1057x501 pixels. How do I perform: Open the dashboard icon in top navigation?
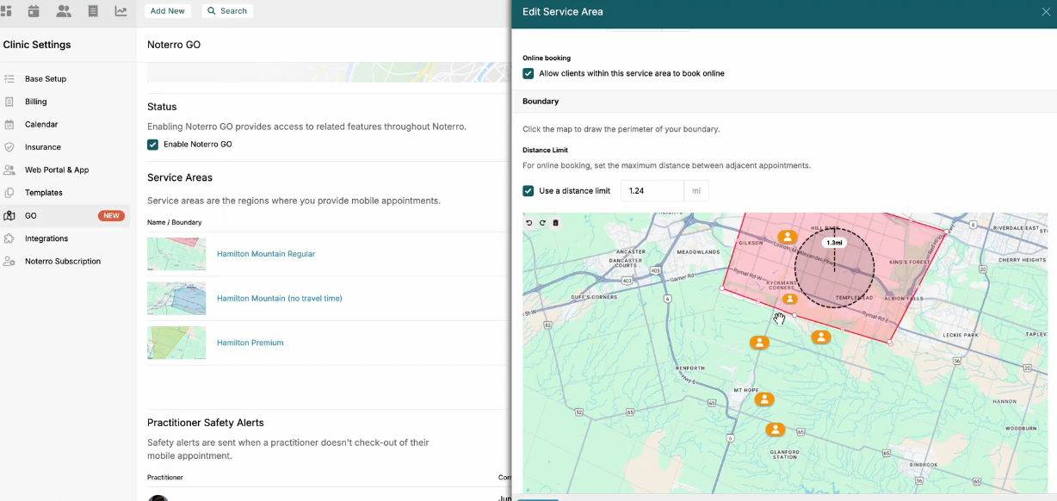point(9,11)
